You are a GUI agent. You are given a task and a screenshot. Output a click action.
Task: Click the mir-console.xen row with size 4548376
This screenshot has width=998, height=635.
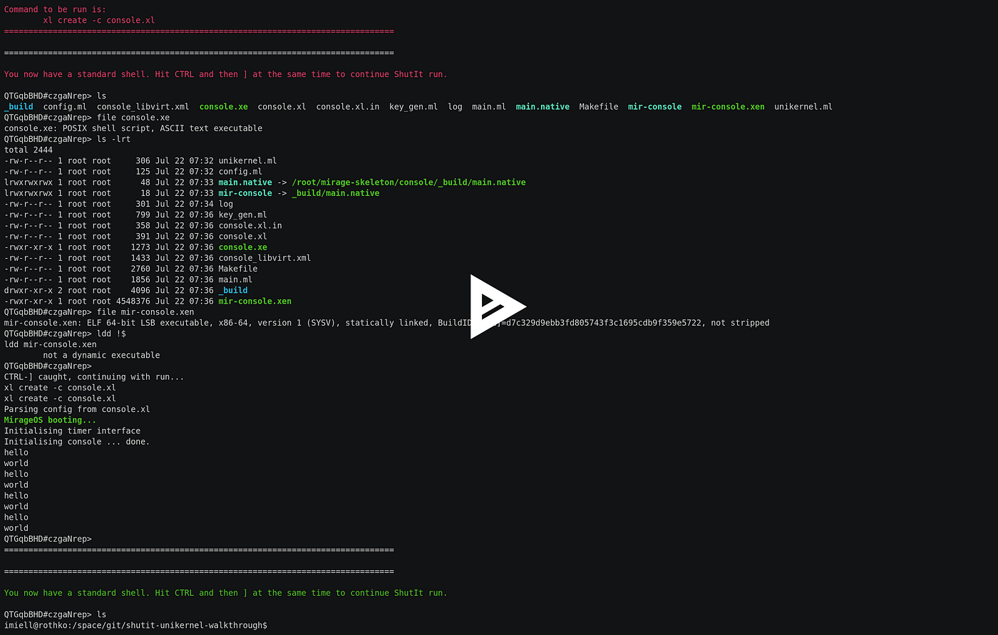point(148,301)
